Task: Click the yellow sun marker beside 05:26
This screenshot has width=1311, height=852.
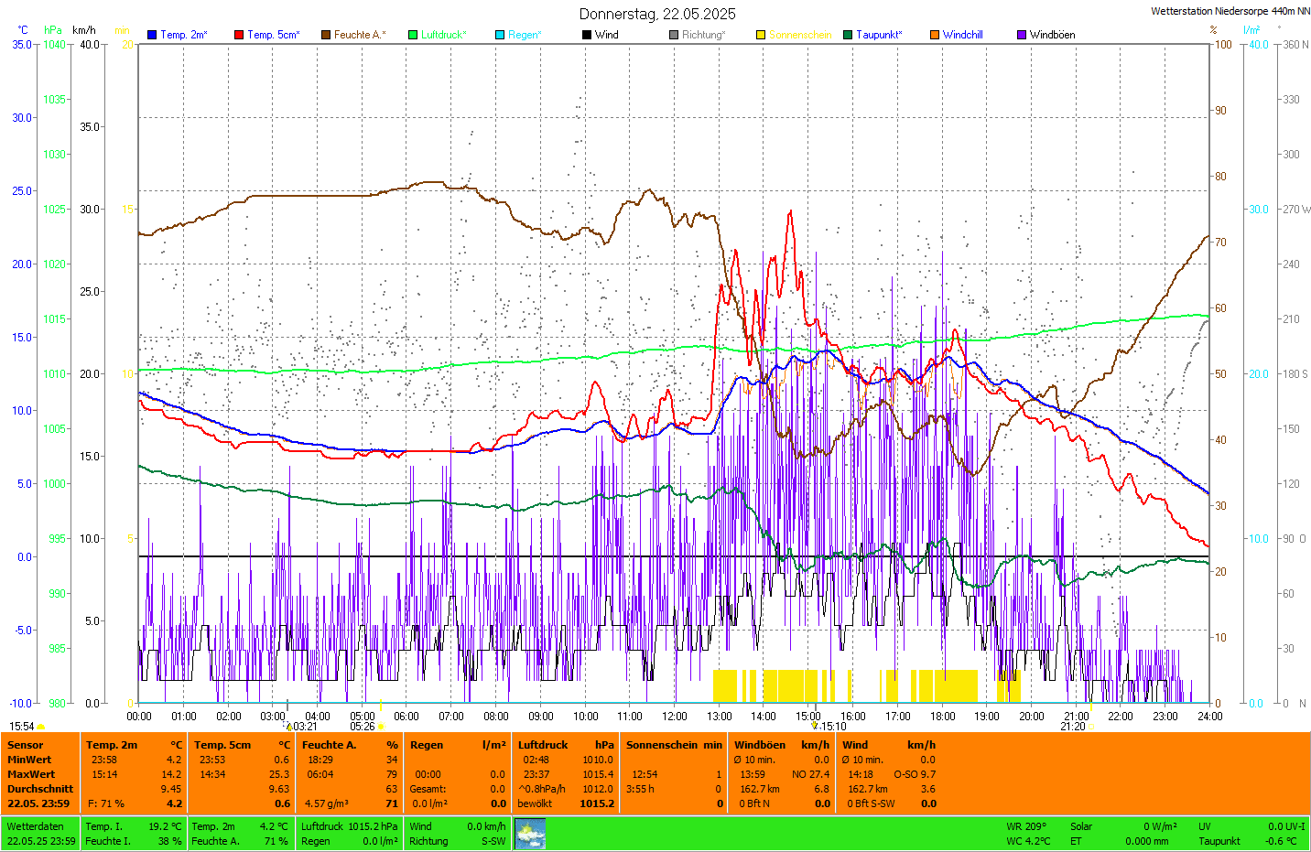Action: click(382, 727)
